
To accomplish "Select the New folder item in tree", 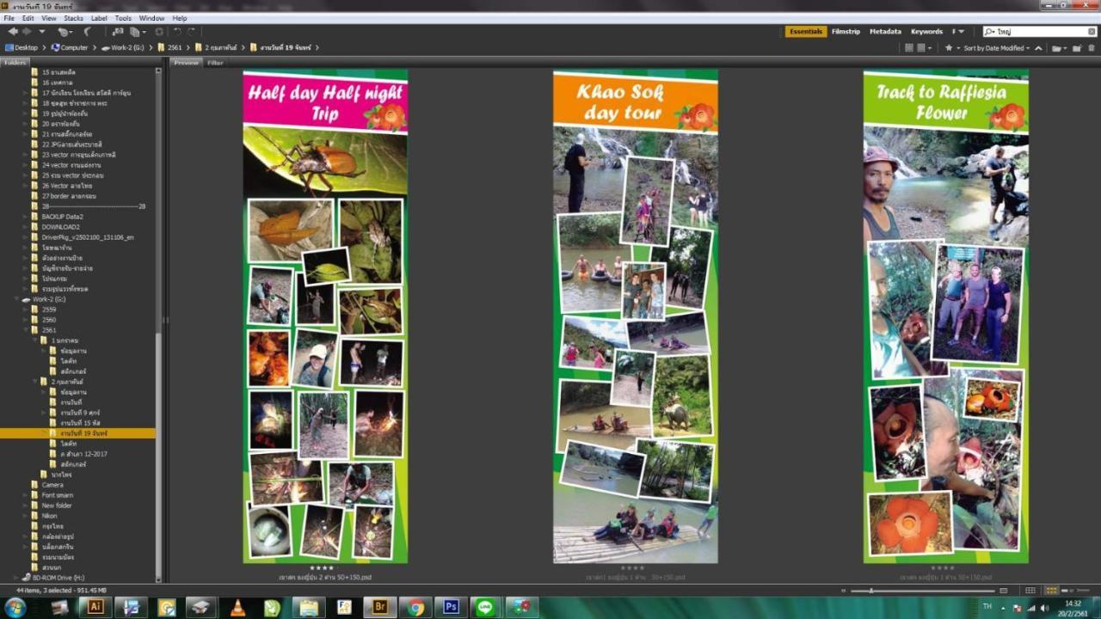I will click(57, 506).
